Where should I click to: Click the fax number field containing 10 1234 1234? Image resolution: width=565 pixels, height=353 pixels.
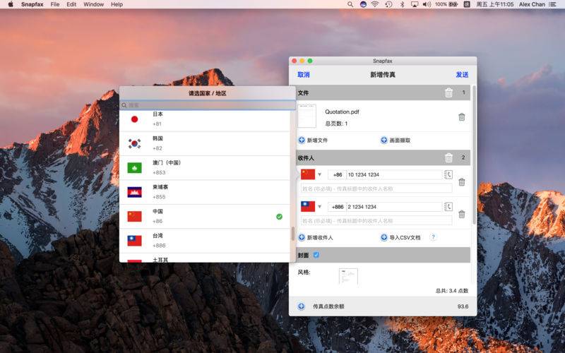(x=394, y=174)
